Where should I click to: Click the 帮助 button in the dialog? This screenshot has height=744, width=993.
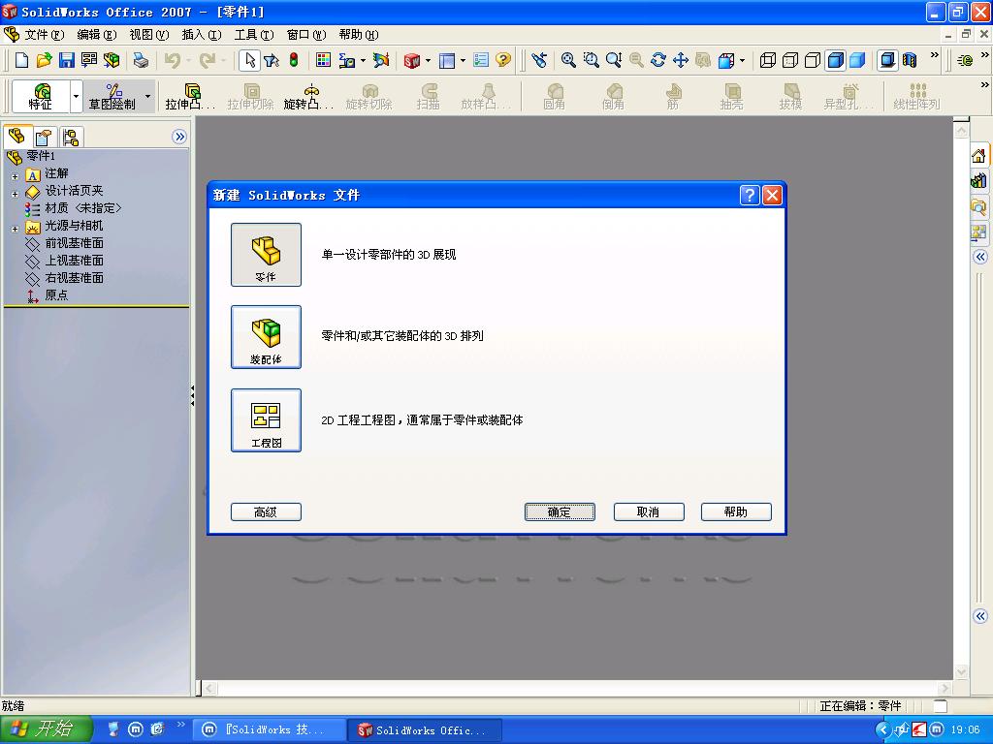736,511
